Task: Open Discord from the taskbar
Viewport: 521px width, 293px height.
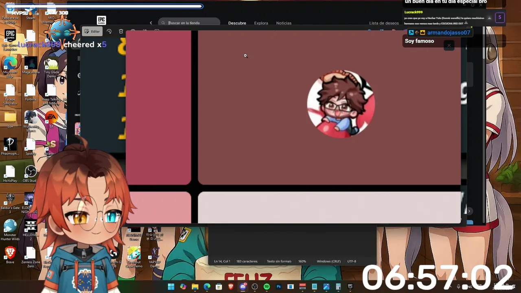Action: [x=243, y=287]
